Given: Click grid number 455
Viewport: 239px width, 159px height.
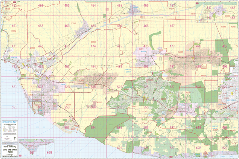Looking at the screenshot, I should click(x=119, y=6).
